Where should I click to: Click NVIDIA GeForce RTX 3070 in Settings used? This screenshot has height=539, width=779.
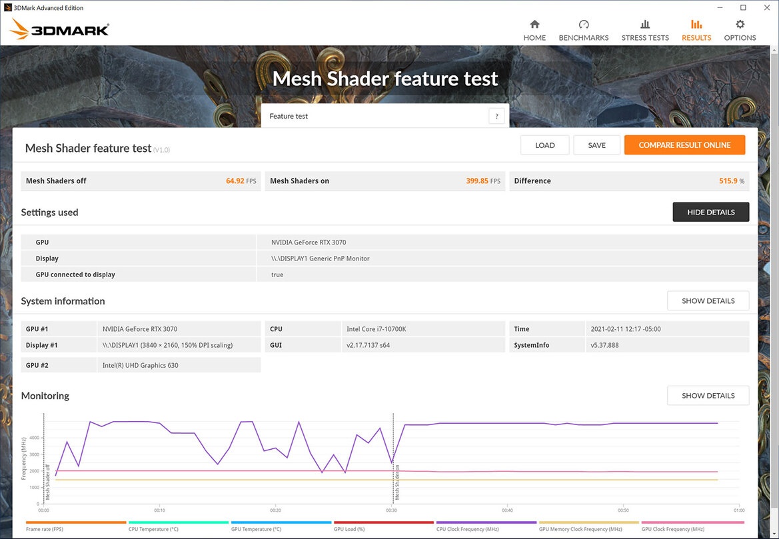309,243
